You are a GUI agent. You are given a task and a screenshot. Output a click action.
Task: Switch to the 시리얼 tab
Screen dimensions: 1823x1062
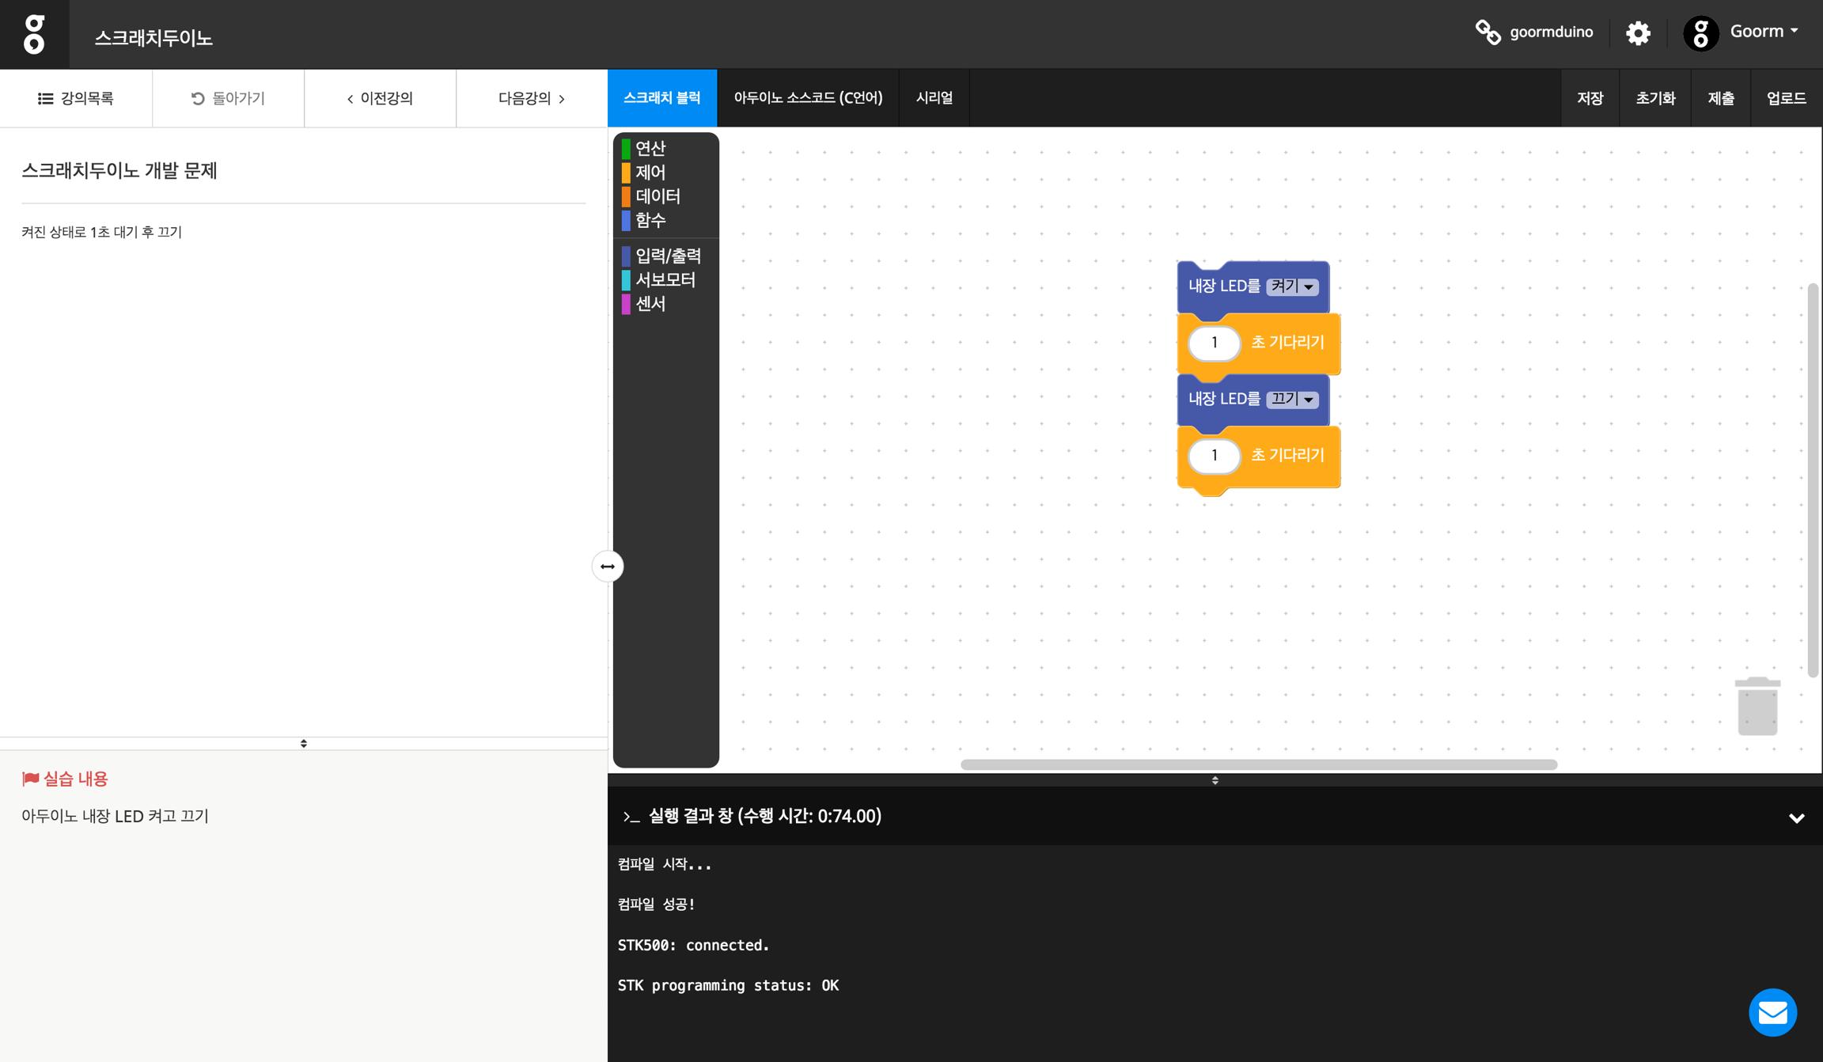tap(934, 98)
